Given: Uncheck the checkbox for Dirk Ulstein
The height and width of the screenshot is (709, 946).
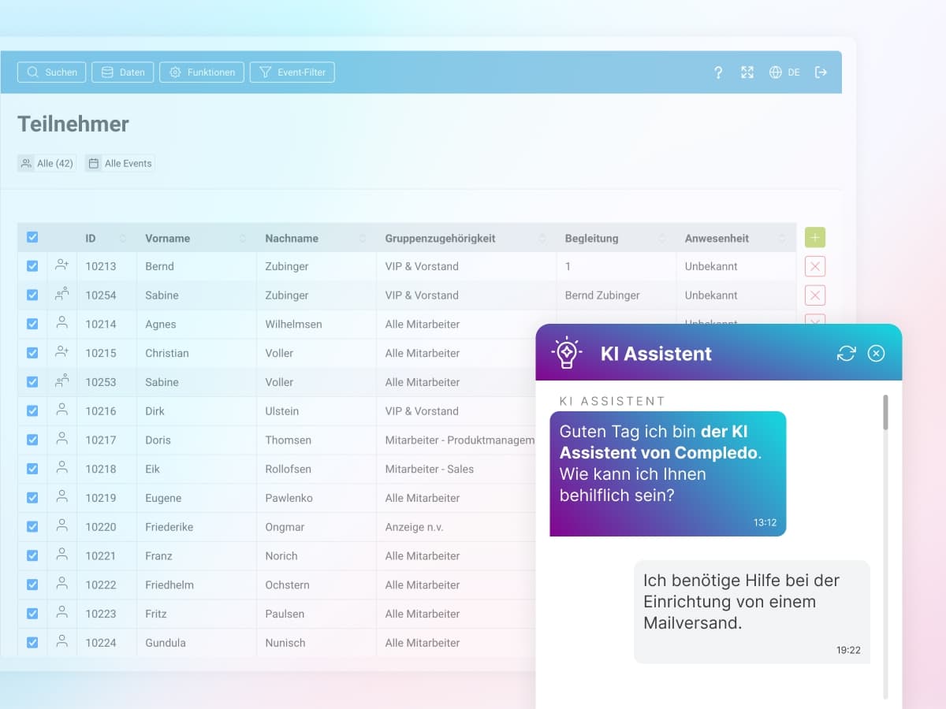Looking at the screenshot, I should tap(32, 411).
